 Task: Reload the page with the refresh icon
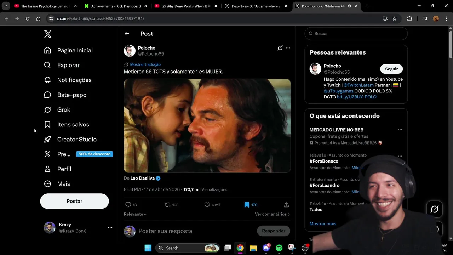coord(28,18)
